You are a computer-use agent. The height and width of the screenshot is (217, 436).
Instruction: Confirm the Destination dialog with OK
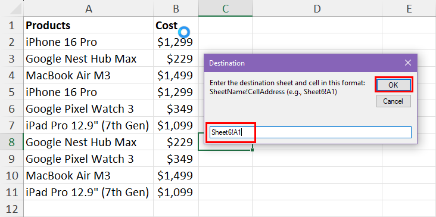(393, 85)
